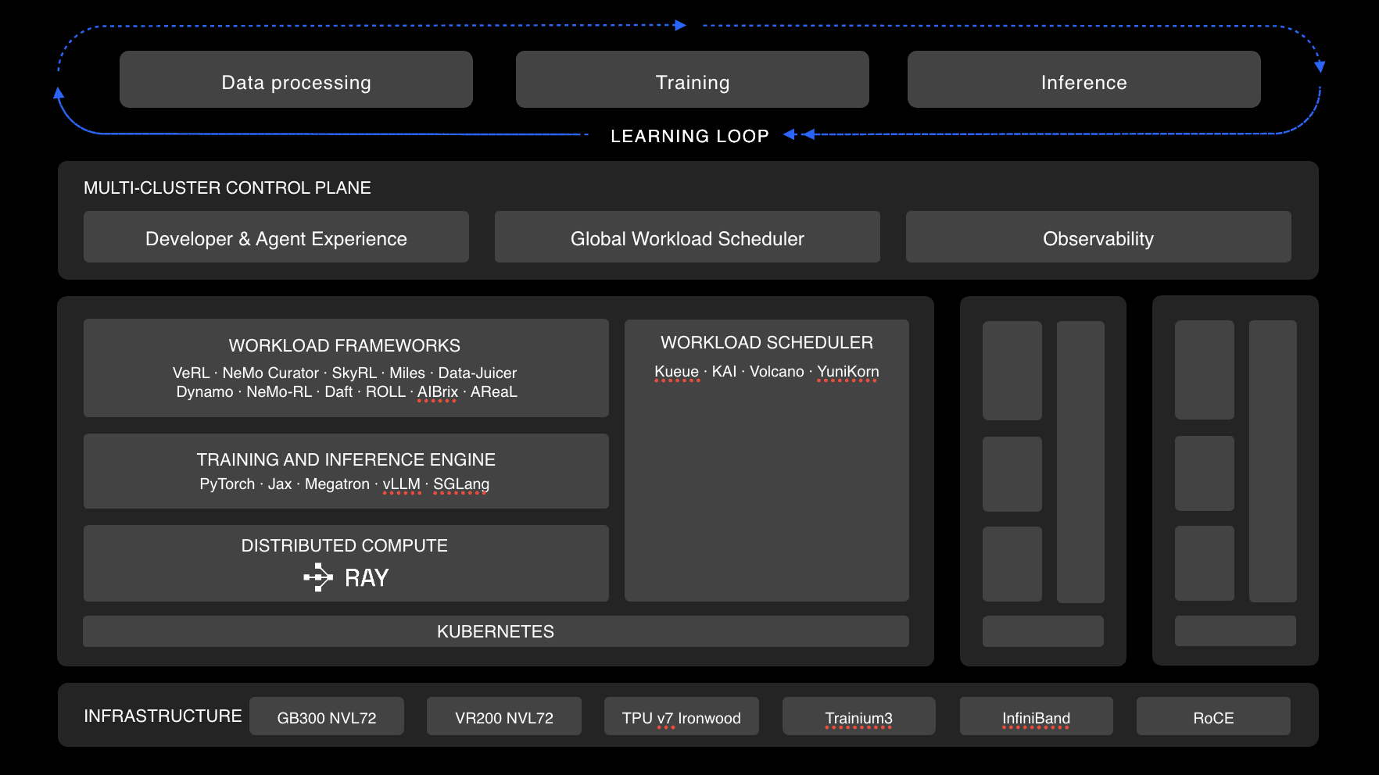Click SGLang in engine list
The image size is (1379, 775).
tap(461, 484)
